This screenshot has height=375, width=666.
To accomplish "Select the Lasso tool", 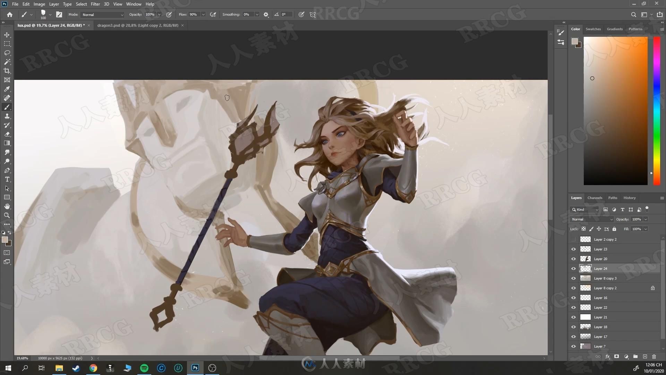I will click(7, 53).
